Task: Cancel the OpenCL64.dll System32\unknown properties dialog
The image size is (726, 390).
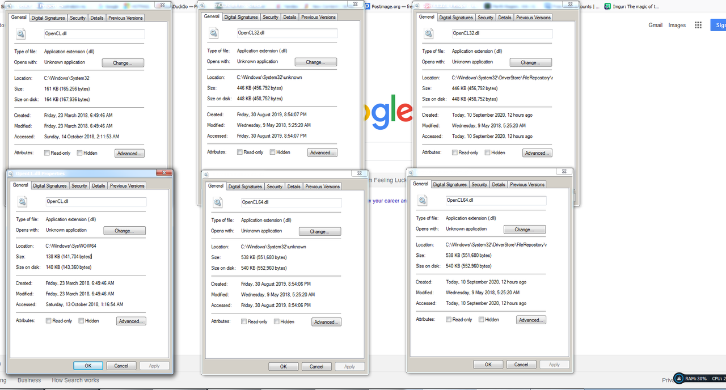Action: [316, 367]
